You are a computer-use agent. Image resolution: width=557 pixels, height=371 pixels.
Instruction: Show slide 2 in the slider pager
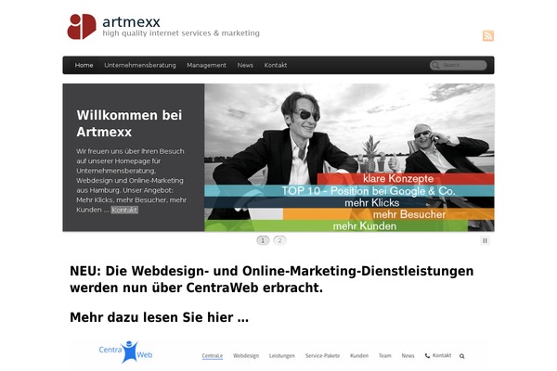coord(279,241)
